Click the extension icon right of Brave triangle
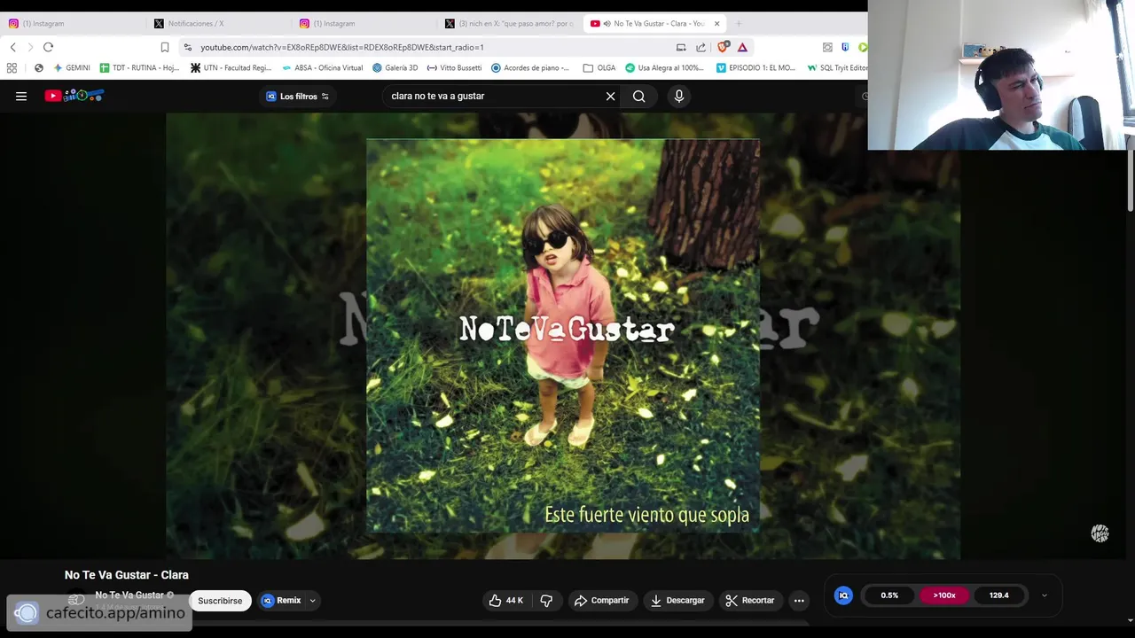1135x638 pixels. click(827, 47)
